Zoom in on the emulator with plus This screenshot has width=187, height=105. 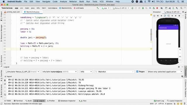pos(180,49)
